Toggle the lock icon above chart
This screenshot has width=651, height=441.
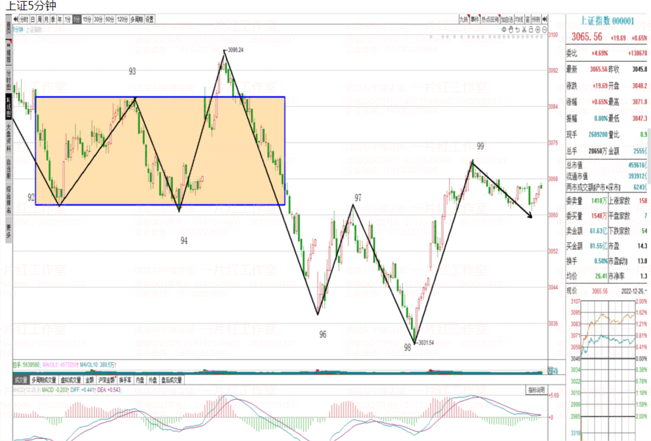pyautogui.click(x=531, y=30)
